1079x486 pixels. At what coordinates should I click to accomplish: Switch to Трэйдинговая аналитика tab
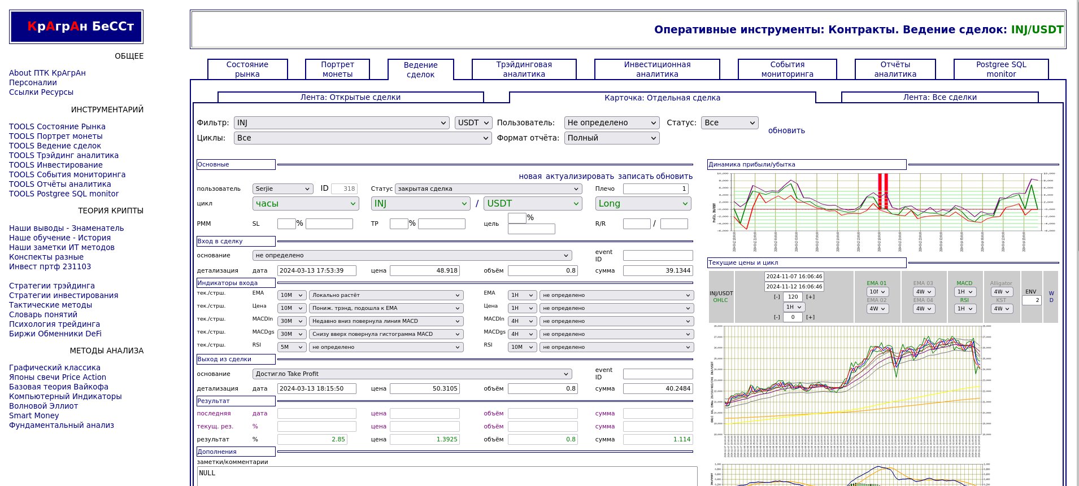[524, 69]
